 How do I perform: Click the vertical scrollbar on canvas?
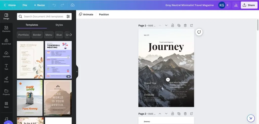click(258, 25)
